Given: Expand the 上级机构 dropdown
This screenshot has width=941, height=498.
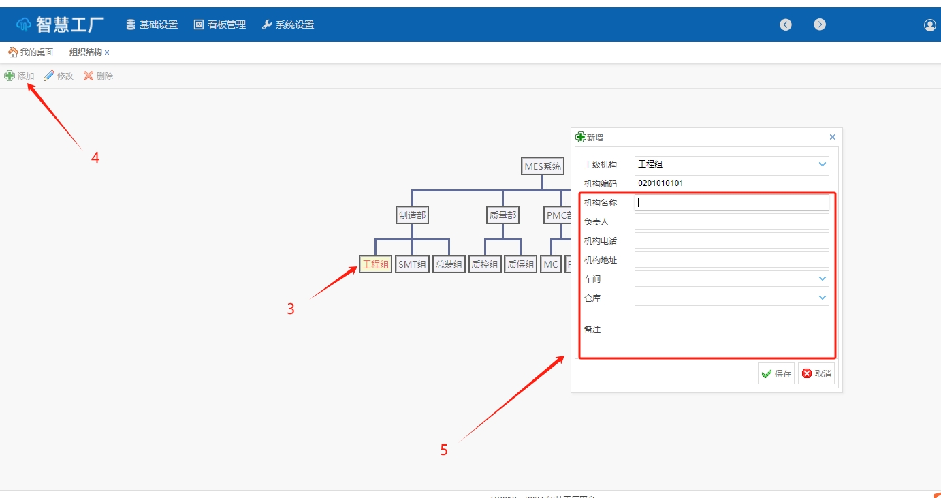Looking at the screenshot, I should 823,164.
